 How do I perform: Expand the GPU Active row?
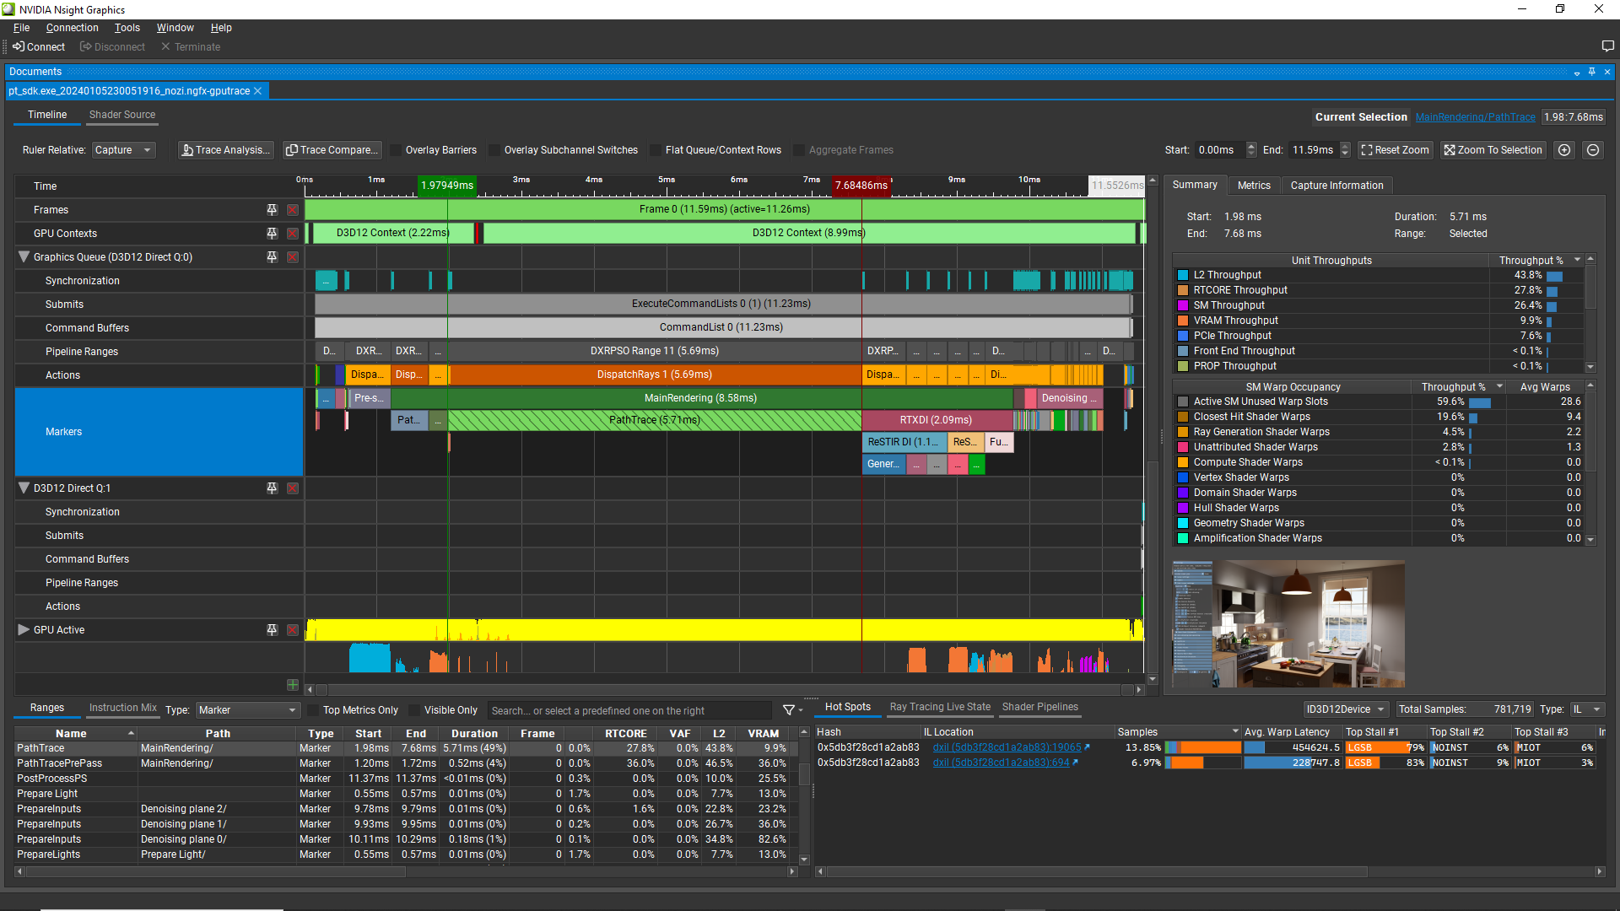point(24,630)
